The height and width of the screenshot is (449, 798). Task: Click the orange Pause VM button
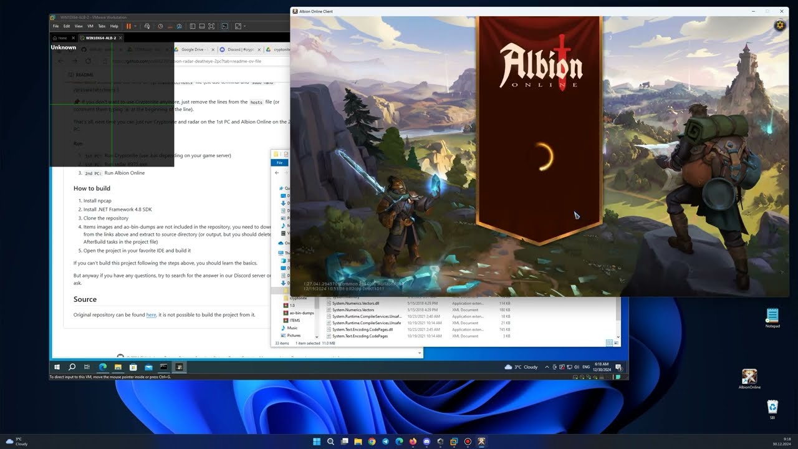pos(128,26)
